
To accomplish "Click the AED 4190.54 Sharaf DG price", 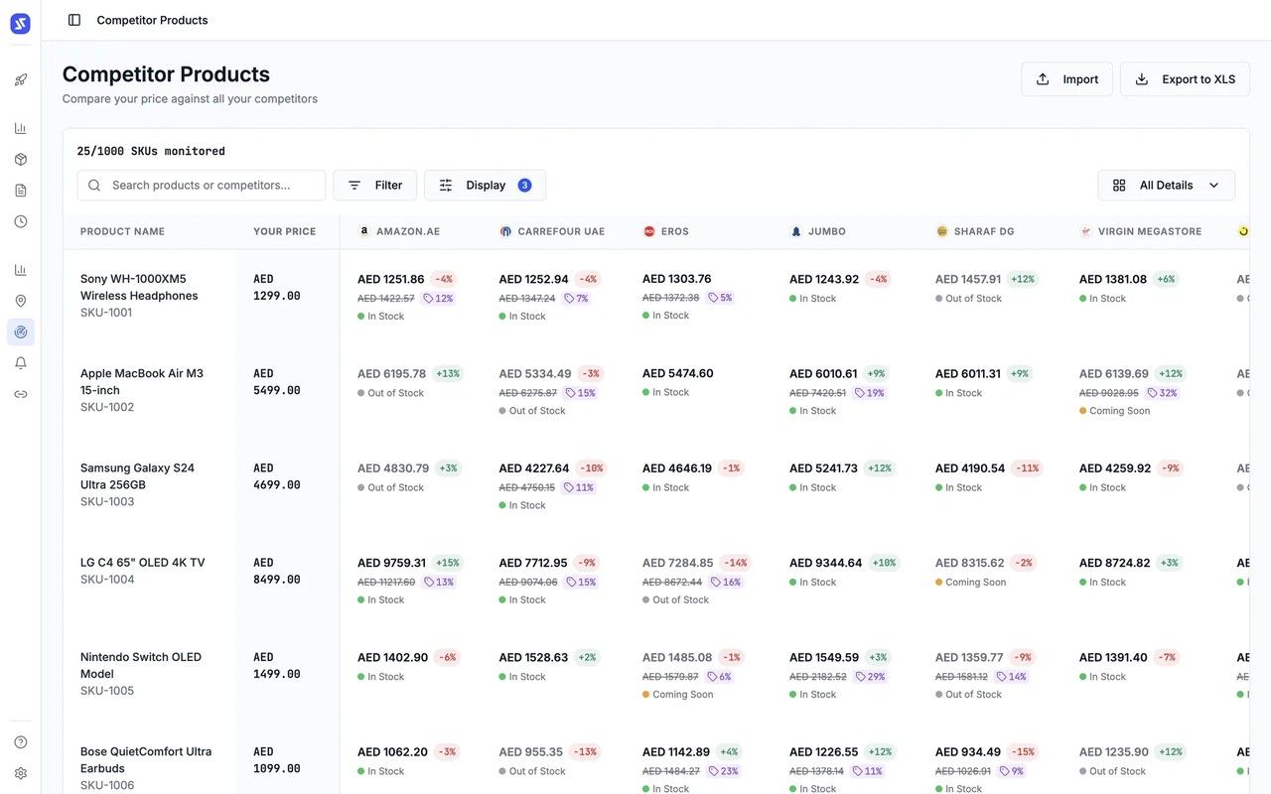I will [x=970, y=468].
